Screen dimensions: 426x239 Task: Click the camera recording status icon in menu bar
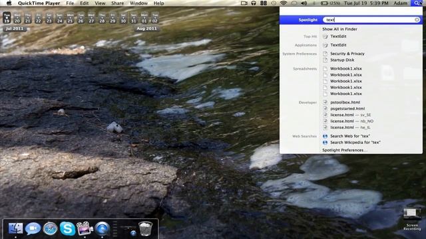[x=244, y=3]
